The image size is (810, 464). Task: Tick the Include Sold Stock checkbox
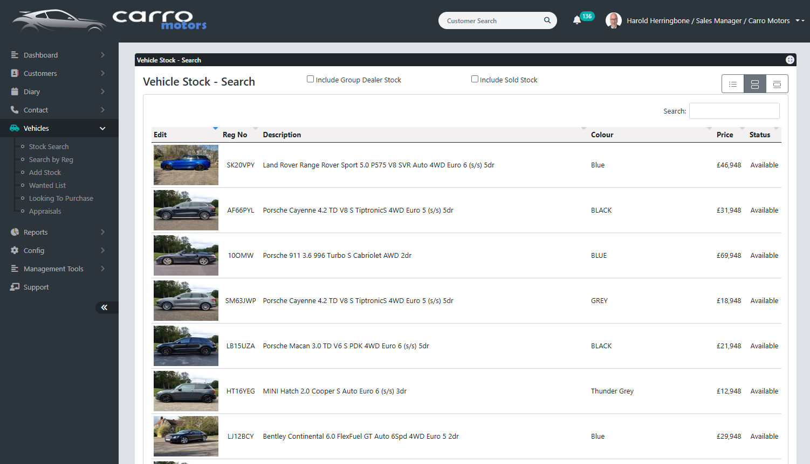click(x=475, y=79)
